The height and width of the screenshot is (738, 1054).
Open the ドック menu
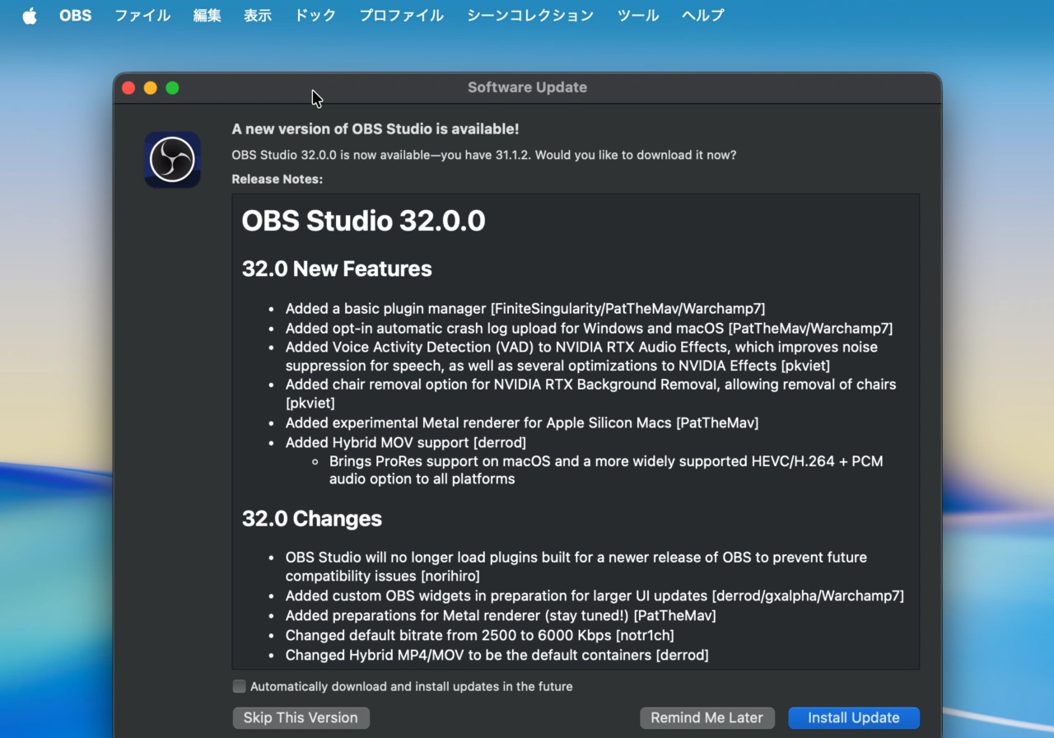(x=315, y=15)
